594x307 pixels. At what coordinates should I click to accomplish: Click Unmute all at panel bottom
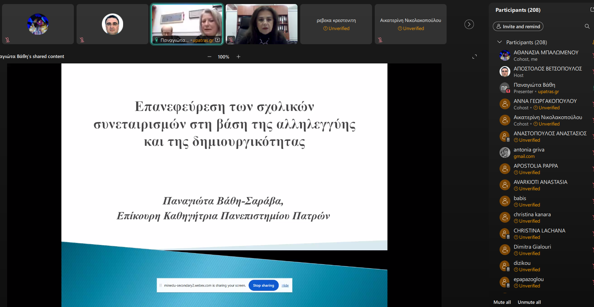coord(529,302)
